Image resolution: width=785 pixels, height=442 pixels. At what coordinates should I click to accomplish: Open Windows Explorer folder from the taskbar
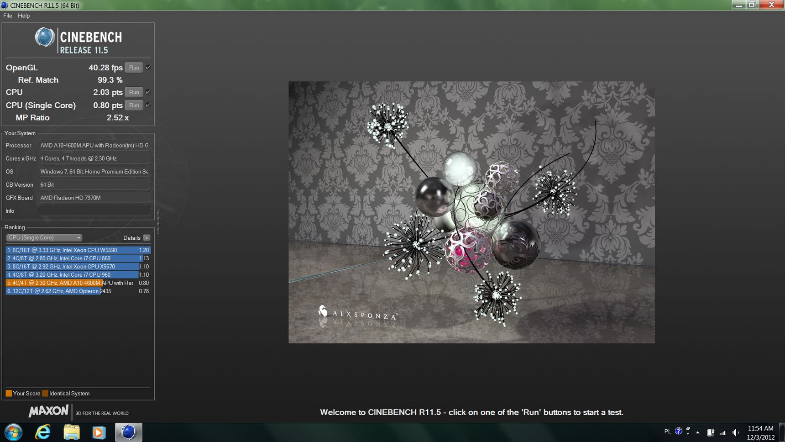tap(71, 432)
